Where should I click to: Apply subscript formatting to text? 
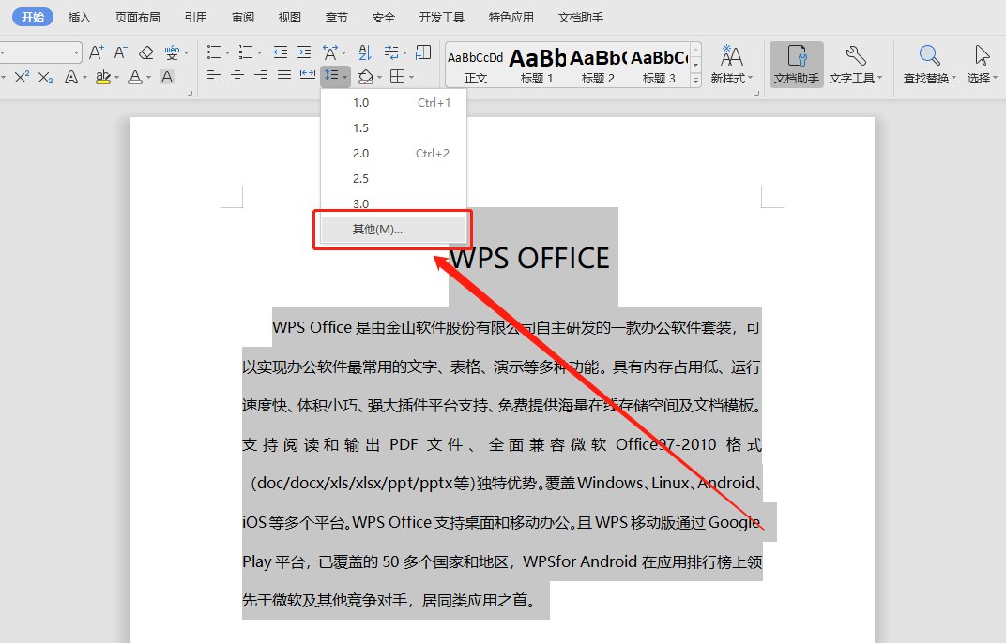coord(44,77)
